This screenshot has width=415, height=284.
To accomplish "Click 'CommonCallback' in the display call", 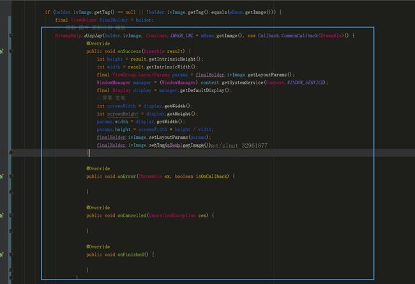I will click(299, 36).
